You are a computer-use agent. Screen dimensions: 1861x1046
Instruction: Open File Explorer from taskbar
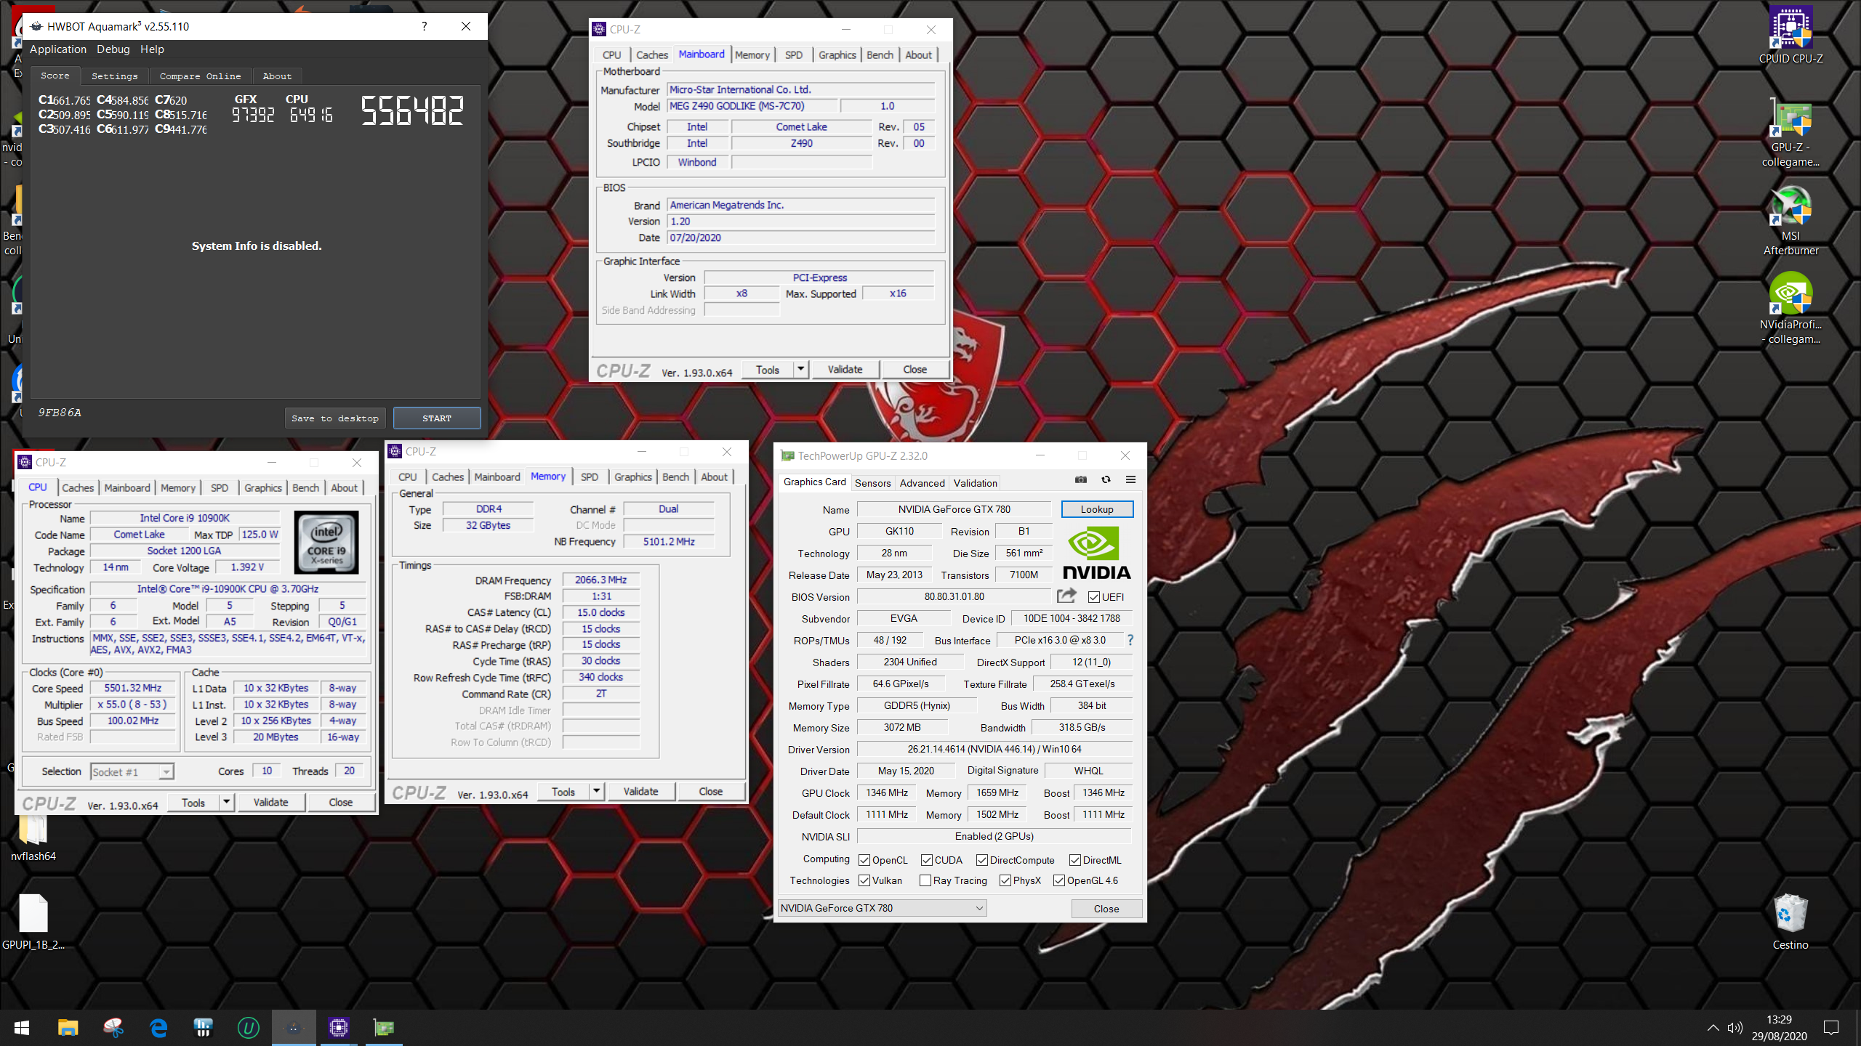(68, 1028)
